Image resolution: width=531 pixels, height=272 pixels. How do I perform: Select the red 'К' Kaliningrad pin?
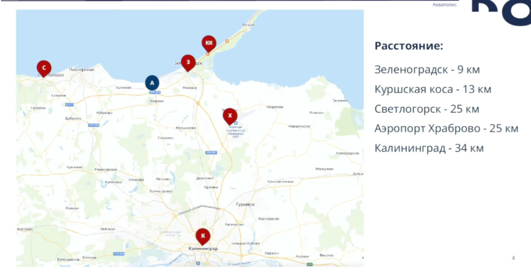point(203,236)
